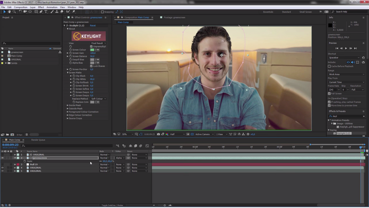The height and width of the screenshot is (208, 369).
Task: Select the Clone Stamp tool
Action: tap(57, 12)
